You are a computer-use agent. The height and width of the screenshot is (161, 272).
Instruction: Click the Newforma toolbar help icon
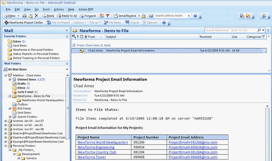coord(164,22)
